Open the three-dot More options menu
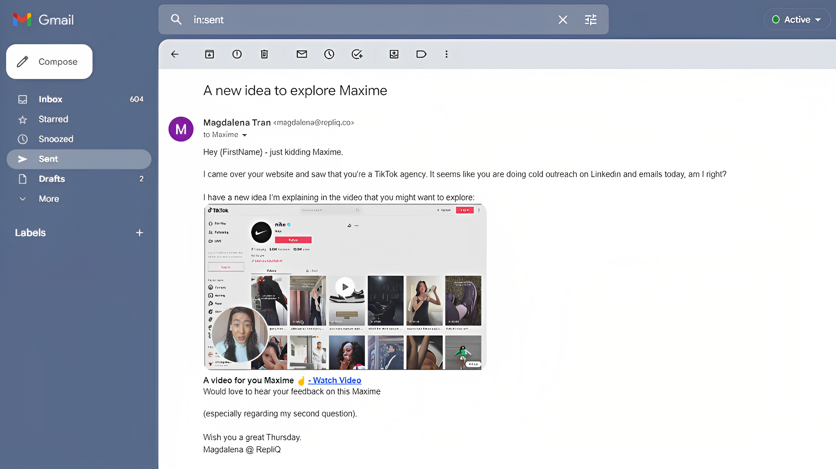 click(446, 54)
